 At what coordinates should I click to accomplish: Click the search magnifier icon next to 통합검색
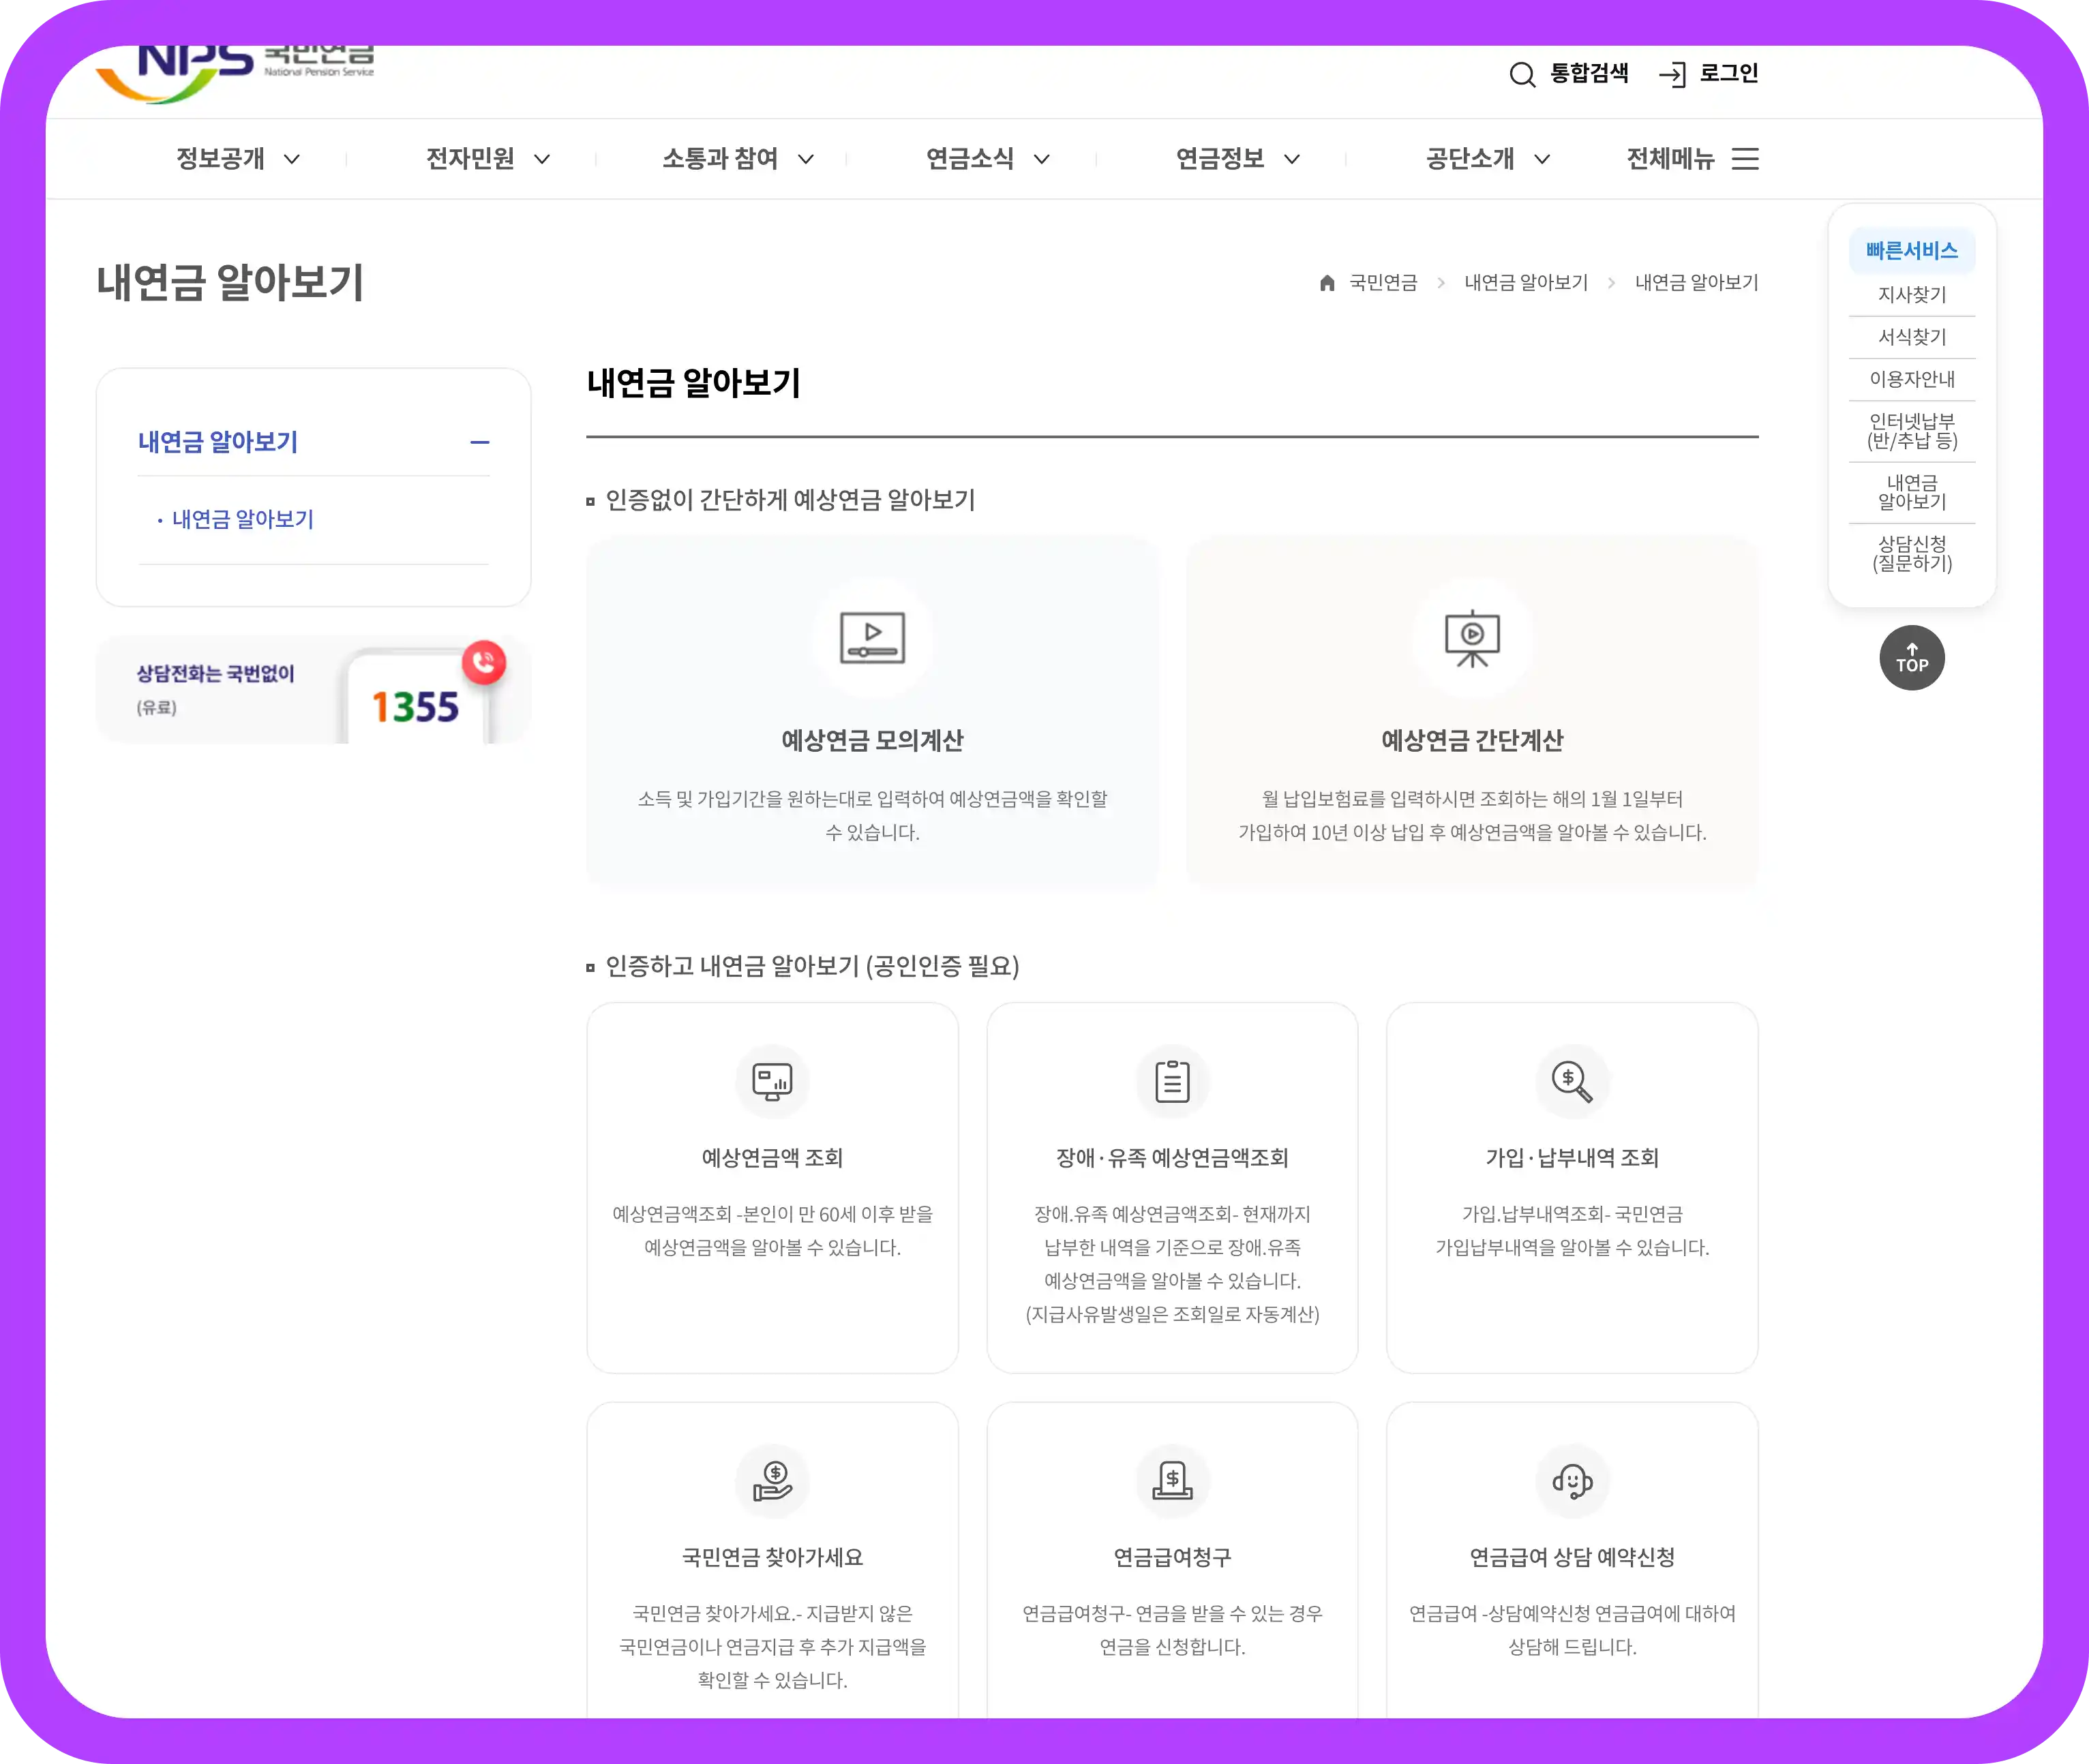[x=1524, y=74]
